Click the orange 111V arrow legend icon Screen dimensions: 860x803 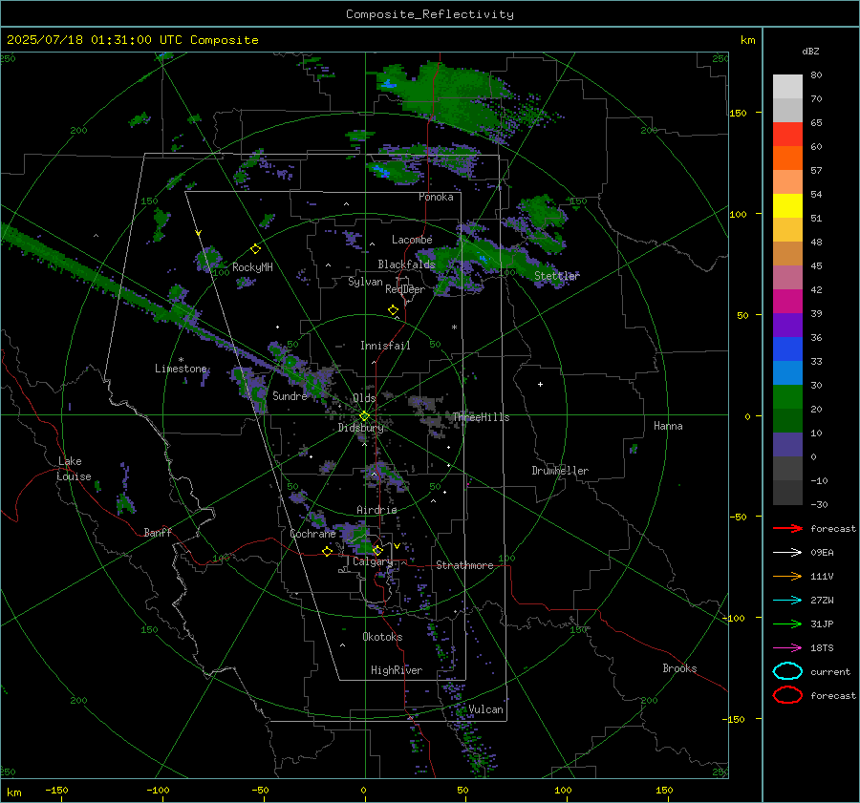(787, 576)
